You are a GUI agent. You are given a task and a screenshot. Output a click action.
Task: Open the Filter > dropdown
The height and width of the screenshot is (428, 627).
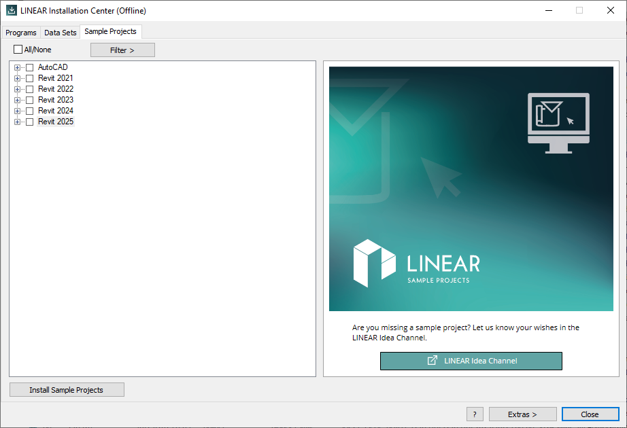pyautogui.click(x=122, y=50)
